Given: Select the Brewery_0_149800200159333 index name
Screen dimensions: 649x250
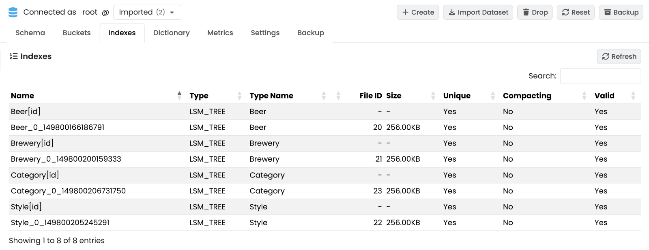Looking at the screenshot, I should click(66, 159).
